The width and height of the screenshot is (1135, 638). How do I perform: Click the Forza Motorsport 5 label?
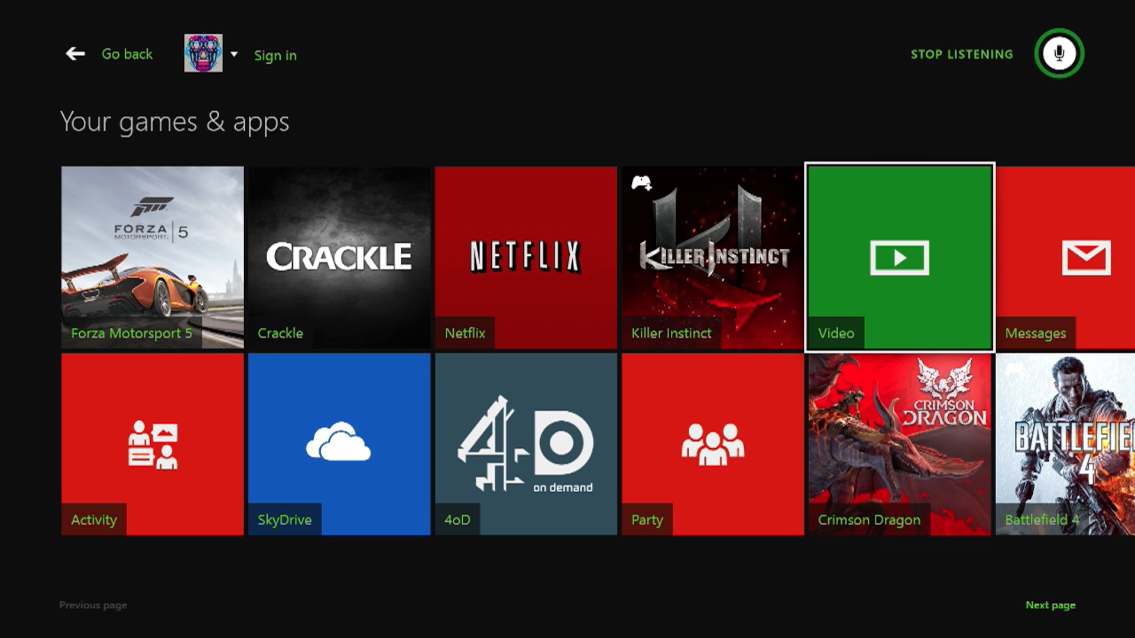pos(131,333)
